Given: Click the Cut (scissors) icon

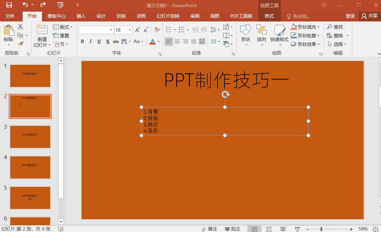Looking at the screenshot, I should pos(21,27).
